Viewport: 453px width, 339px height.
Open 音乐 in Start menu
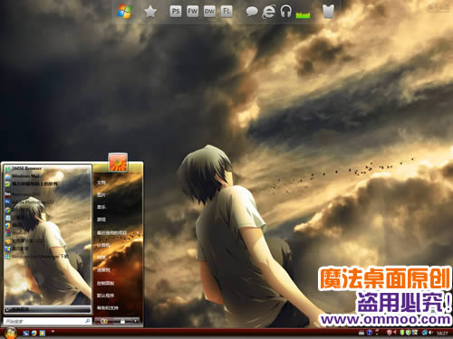(101, 207)
